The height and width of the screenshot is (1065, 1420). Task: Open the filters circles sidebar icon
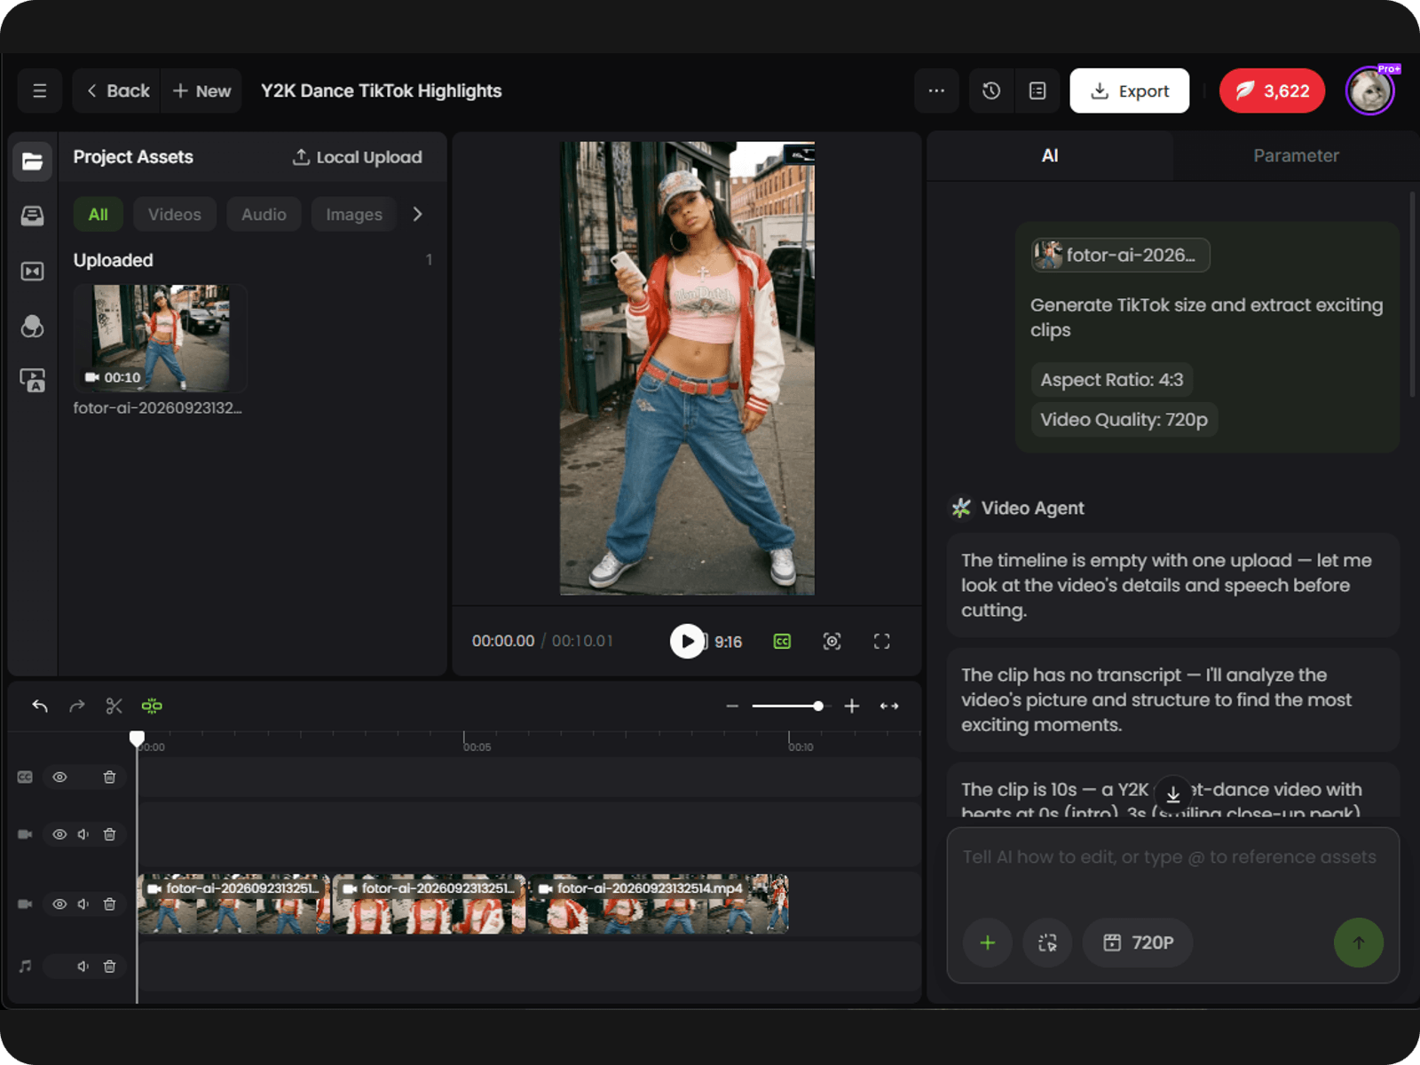pos(32,326)
